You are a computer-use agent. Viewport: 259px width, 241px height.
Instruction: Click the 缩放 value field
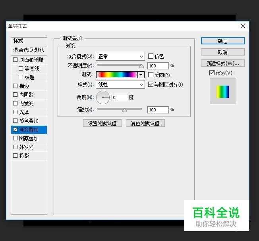(158, 110)
